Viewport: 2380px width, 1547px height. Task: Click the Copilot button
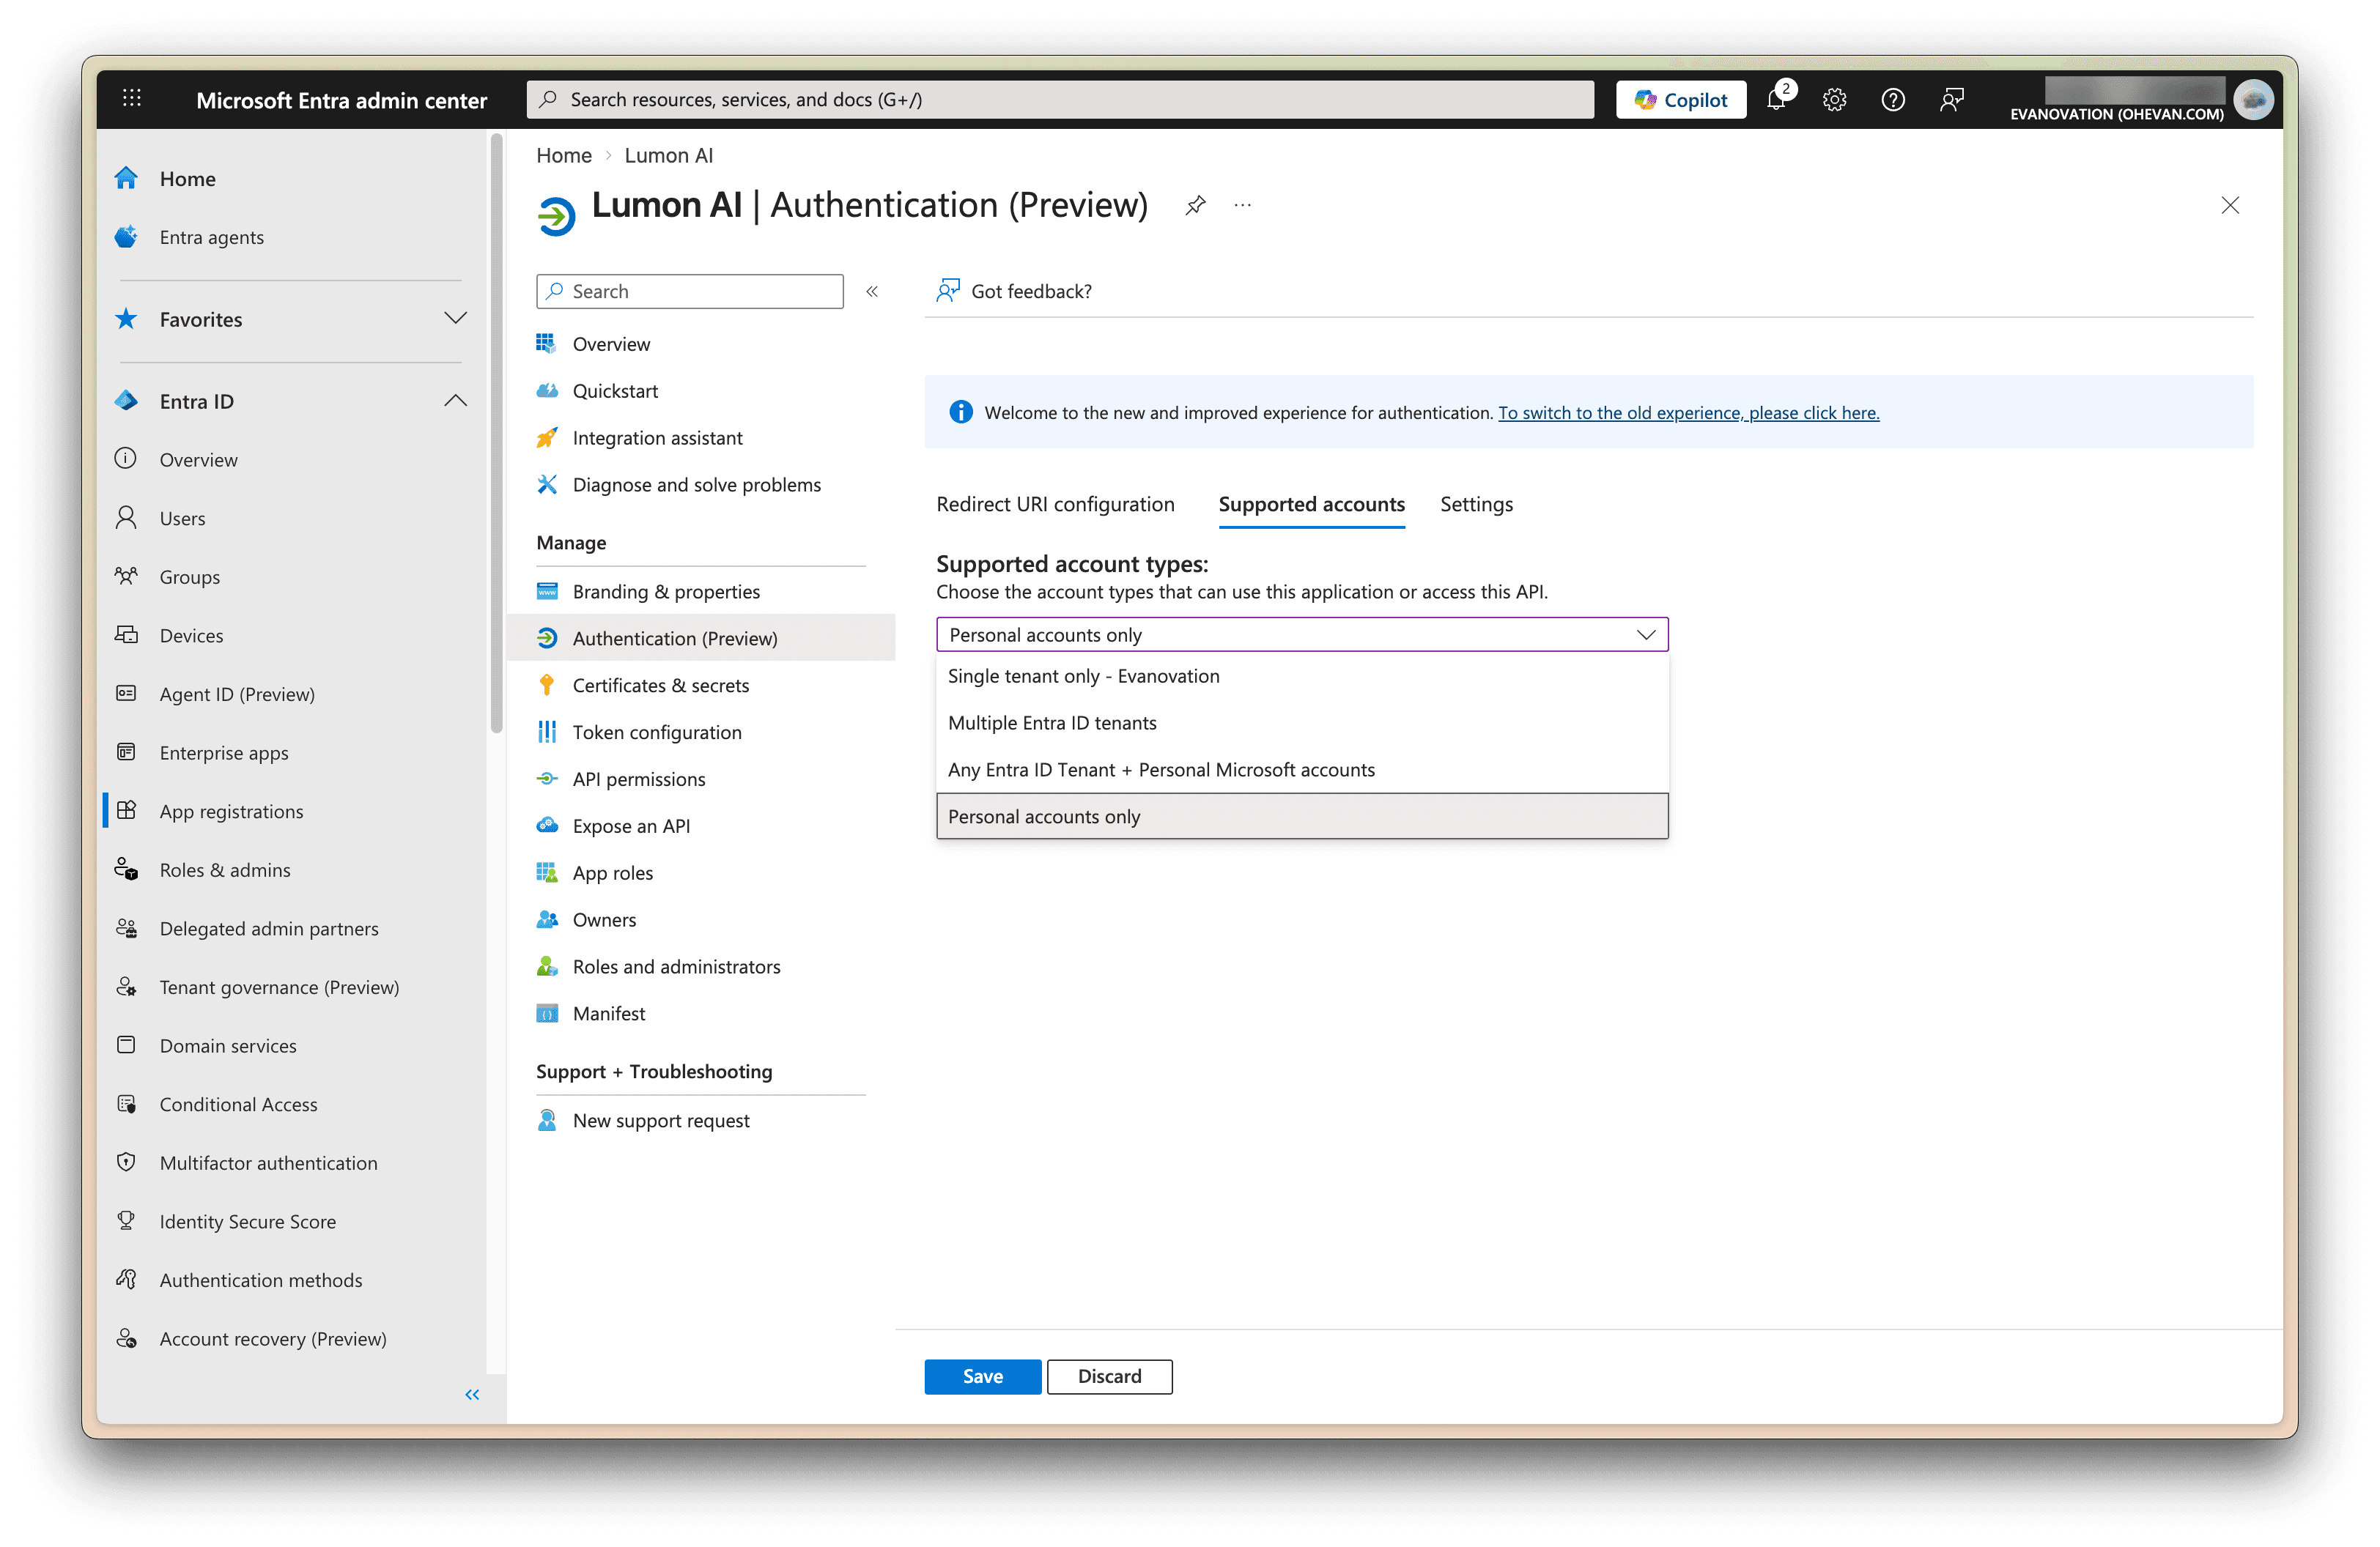coord(1681,100)
